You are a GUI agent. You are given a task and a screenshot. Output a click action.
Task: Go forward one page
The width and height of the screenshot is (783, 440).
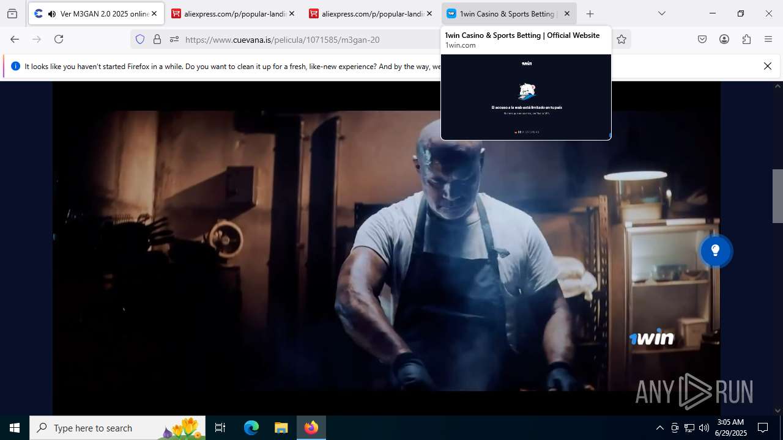click(x=37, y=39)
